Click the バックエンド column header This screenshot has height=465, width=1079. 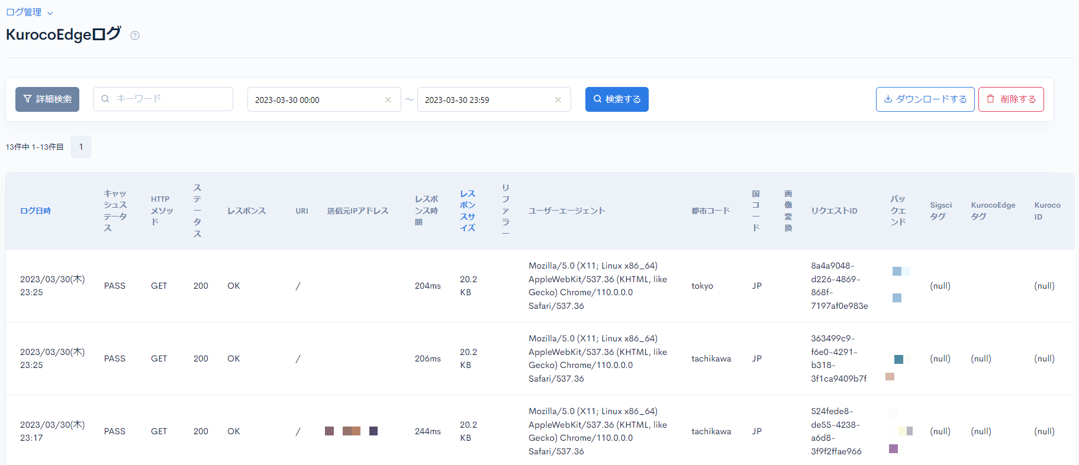coord(898,211)
